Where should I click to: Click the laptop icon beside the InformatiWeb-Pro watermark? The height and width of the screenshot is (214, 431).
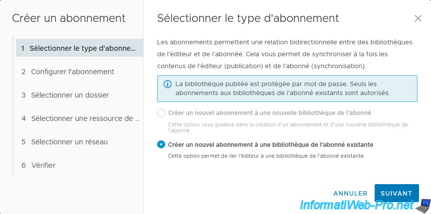(x=425, y=204)
